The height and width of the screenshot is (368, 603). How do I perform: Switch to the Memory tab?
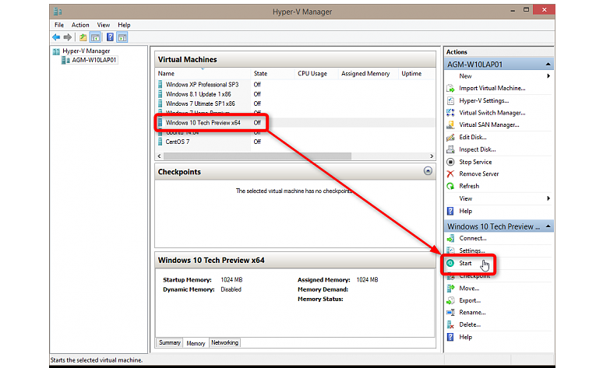pos(196,343)
